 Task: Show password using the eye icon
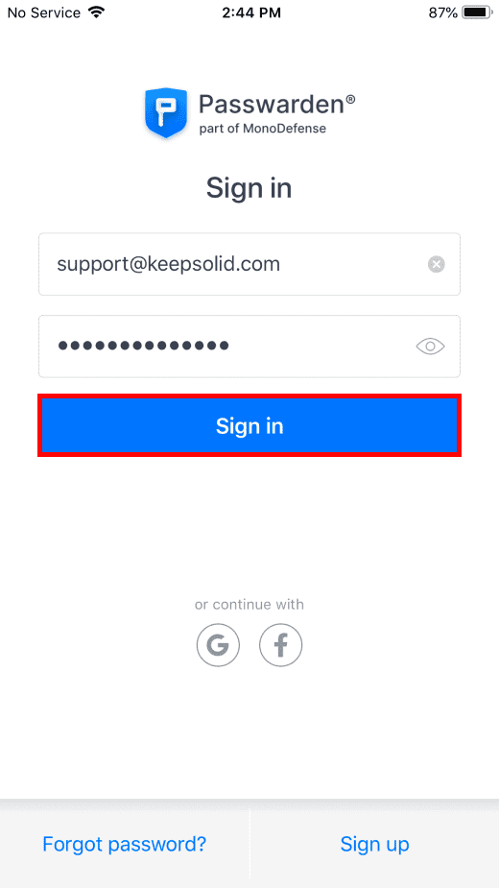pyautogui.click(x=431, y=346)
